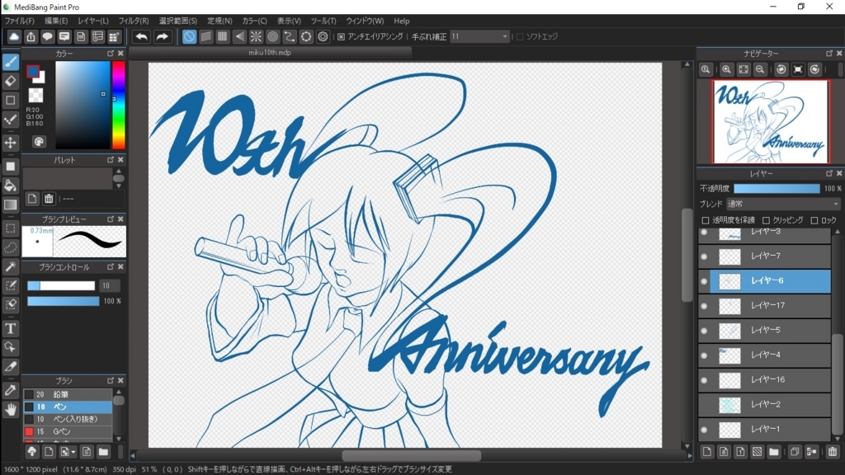Viewport: 845px width, 475px height.
Task: Click the Redo arrow button
Action: [x=162, y=36]
